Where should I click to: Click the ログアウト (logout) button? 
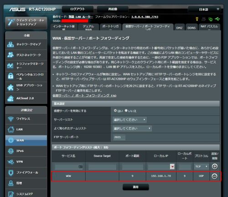[78, 9]
